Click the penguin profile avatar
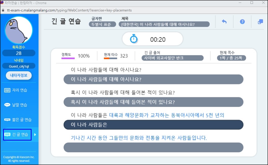This screenshot has height=165, width=268. pyautogui.click(x=19, y=30)
